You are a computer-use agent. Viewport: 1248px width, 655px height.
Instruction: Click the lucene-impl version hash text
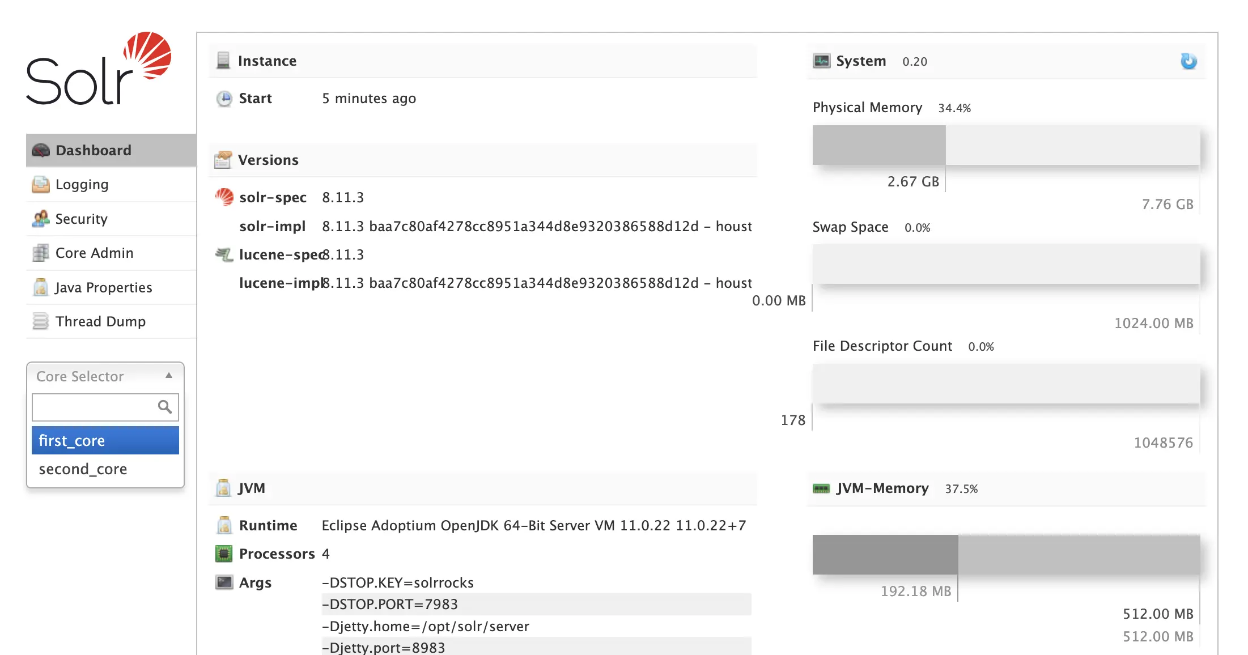point(537,283)
